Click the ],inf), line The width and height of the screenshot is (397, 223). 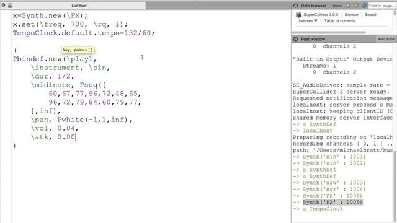(x=45, y=111)
